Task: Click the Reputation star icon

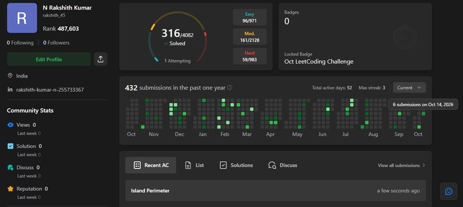Action: coord(10,189)
